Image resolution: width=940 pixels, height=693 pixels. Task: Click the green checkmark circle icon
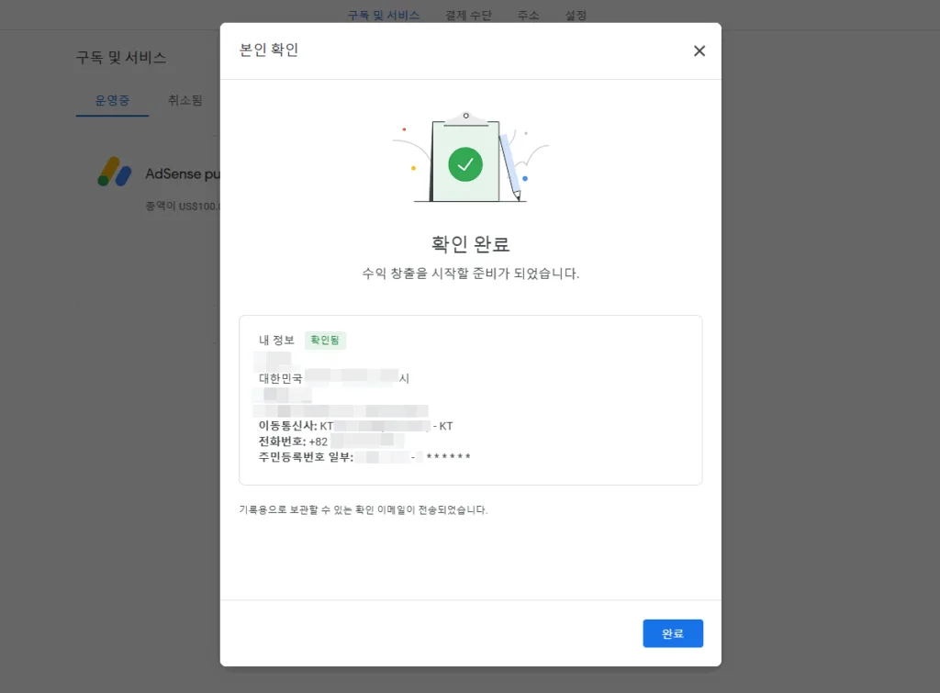(x=465, y=164)
